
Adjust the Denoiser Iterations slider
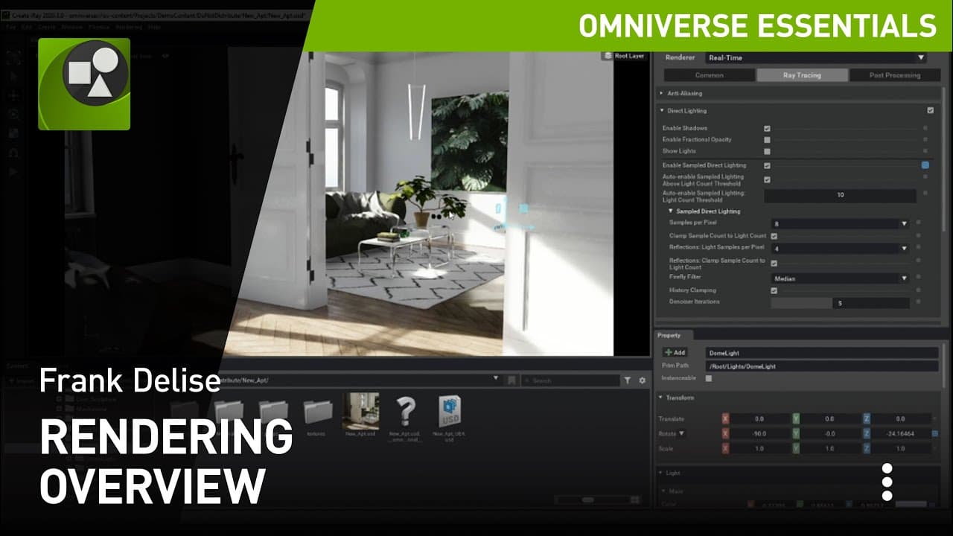click(840, 303)
